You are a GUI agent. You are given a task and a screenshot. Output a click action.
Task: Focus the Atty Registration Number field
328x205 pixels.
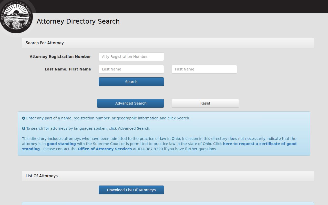point(131,57)
